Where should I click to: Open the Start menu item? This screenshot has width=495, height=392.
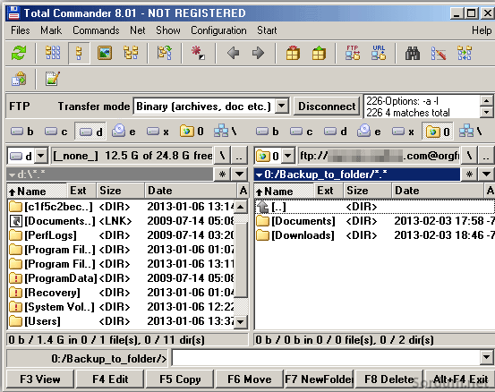click(x=267, y=30)
